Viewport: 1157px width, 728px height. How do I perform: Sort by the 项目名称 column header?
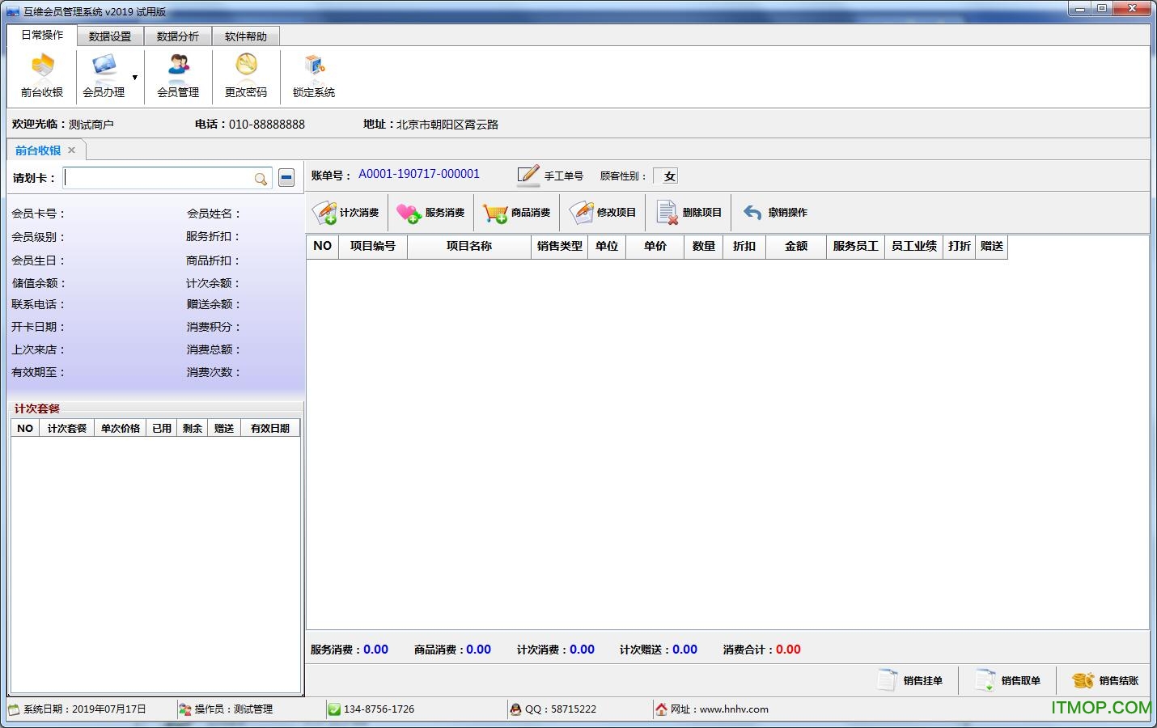[469, 246]
